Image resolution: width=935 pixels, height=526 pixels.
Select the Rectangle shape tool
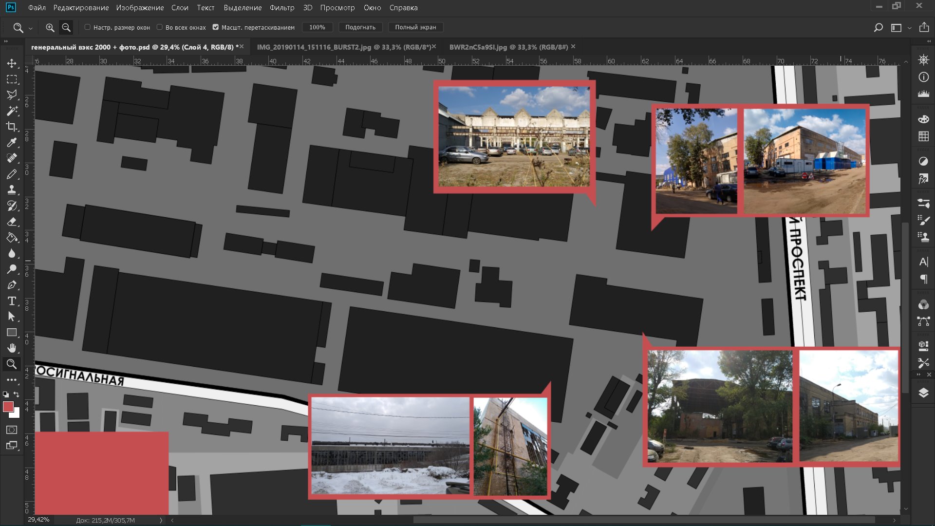pyautogui.click(x=12, y=333)
